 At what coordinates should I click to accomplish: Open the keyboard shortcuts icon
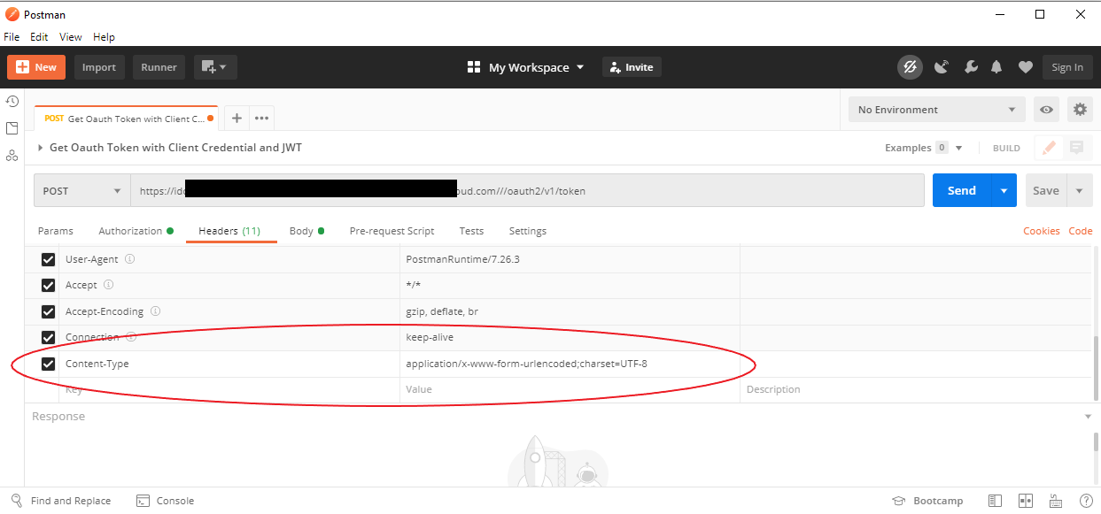coord(1056,501)
